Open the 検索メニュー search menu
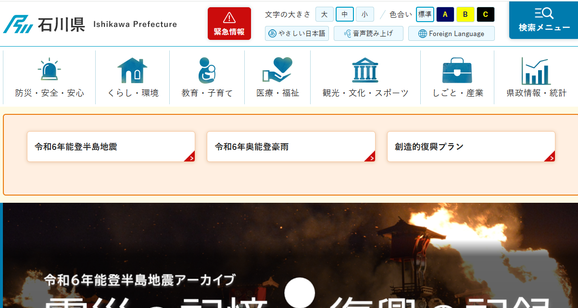Viewport: 578px width, 308px height. (544, 20)
